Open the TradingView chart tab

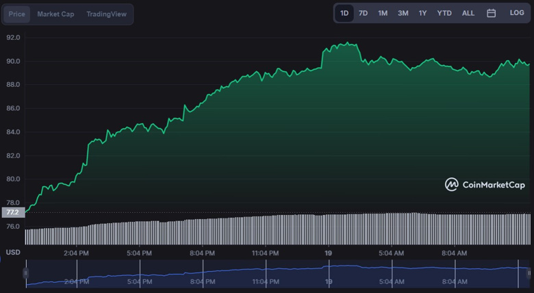106,14
